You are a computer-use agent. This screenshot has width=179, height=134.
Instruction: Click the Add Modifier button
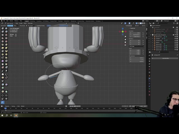(165, 58)
